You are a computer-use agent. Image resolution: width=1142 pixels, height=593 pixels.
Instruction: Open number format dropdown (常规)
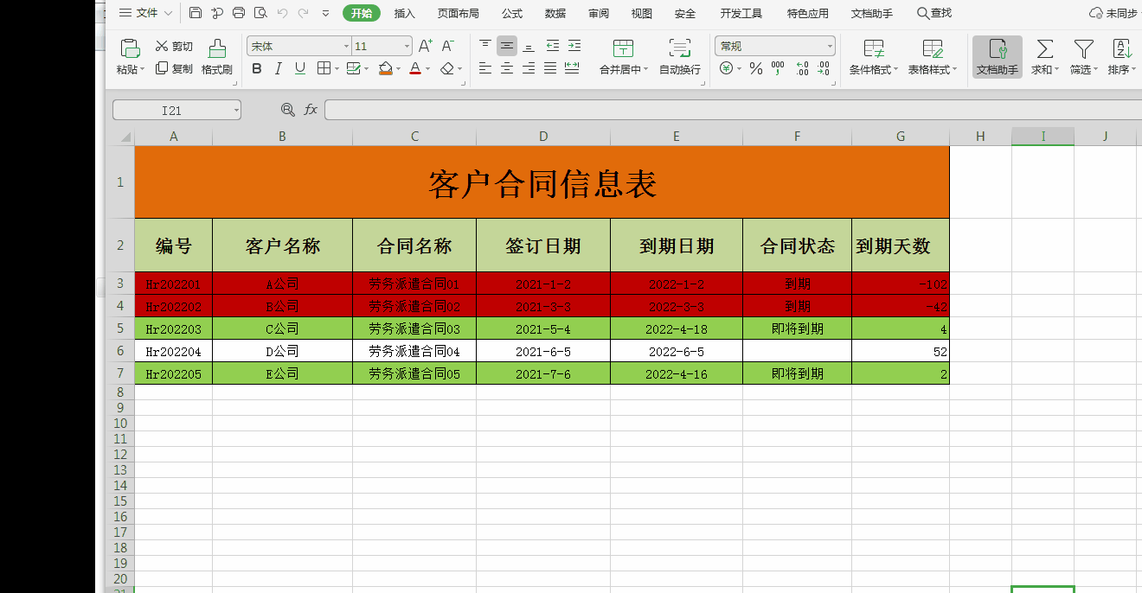coord(831,47)
